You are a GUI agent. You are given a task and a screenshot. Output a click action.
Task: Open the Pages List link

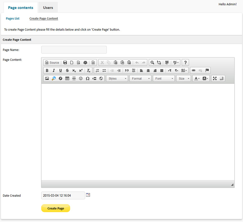[13, 18]
